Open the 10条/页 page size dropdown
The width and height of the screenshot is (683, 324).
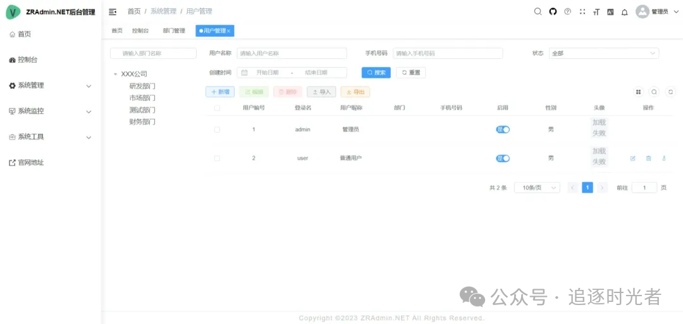click(x=537, y=188)
